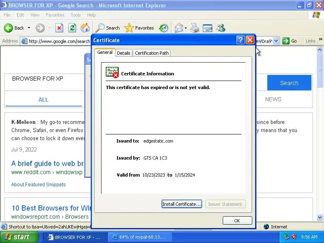This screenshot has height=243, width=324.
Task: Click the issuer name GTS CA 1C3
Action: click(155, 158)
